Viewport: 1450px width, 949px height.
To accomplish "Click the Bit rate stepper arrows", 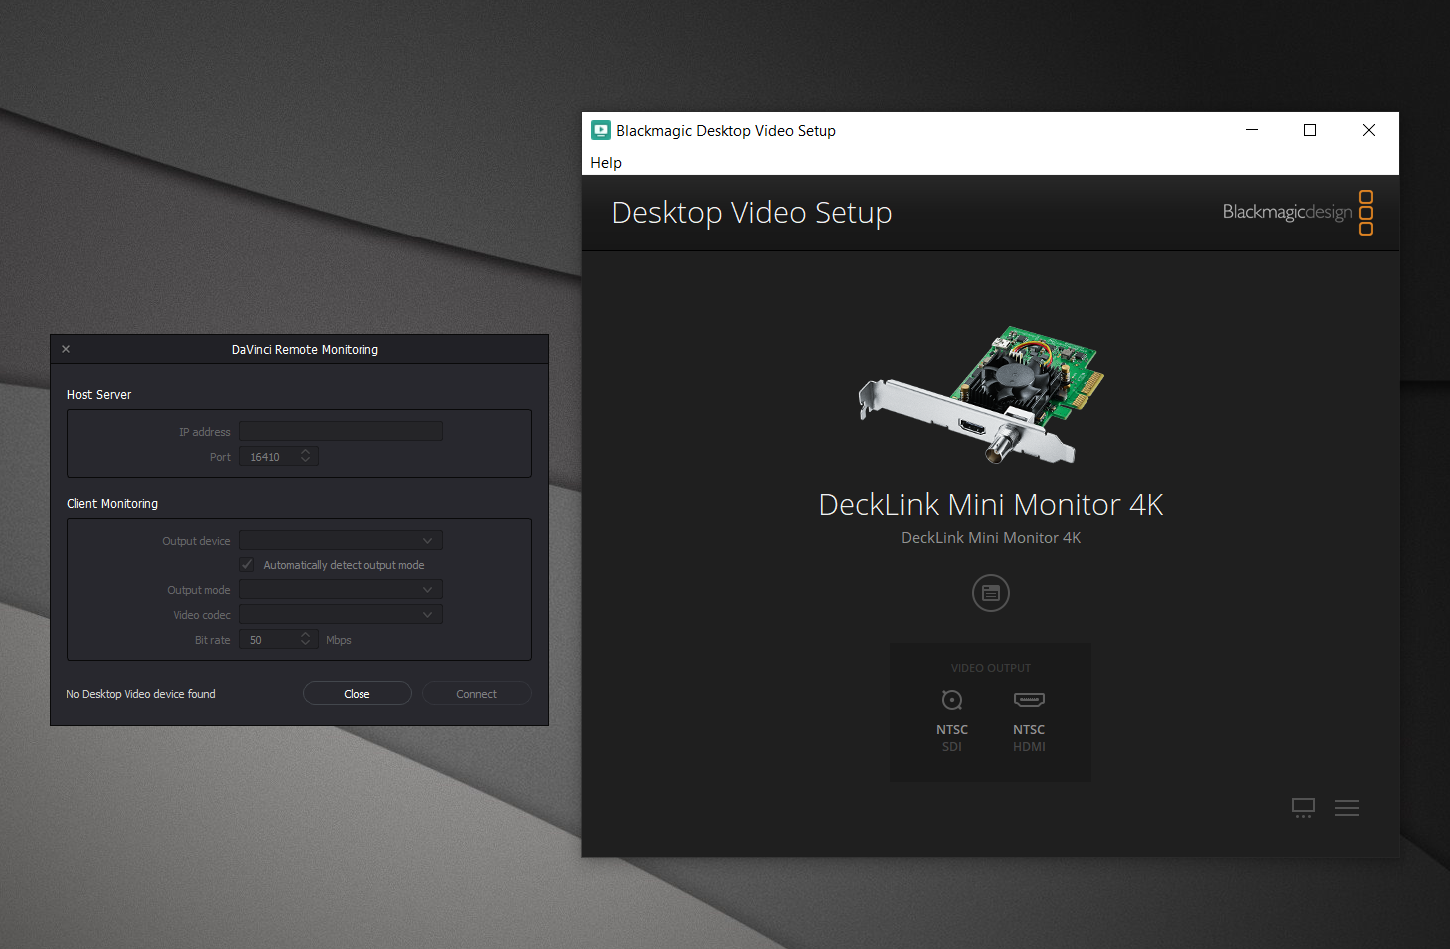I will pos(306,639).
